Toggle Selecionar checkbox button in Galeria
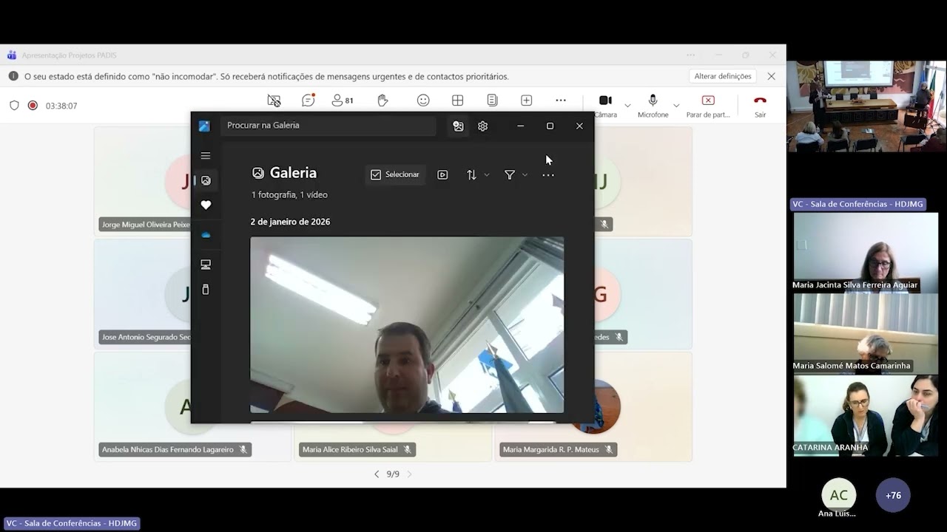The height and width of the screenshot is (532, 947). 395,175
